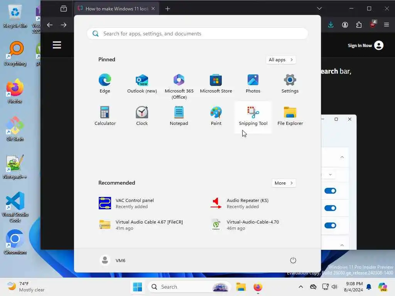The width and height of the screenshot is (395, 296).
Task: Open the weather widget showing 74°F
Action: tap(26, 287)
